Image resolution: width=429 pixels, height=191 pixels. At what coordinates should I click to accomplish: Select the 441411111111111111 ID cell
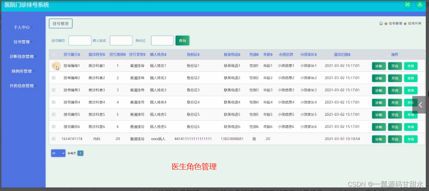[193, 139]
